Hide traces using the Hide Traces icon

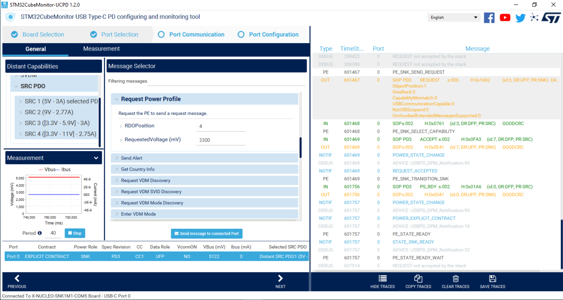point(382,281)
